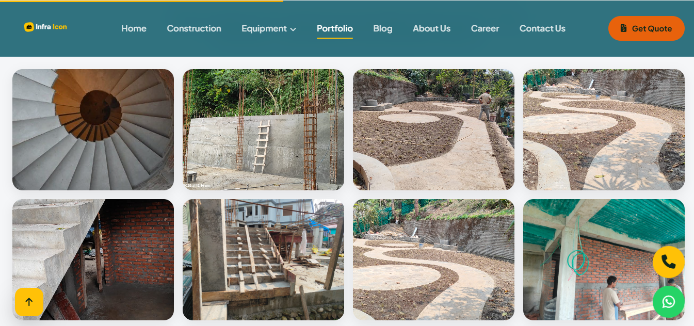Viewport: 694px width, 326px height.
Task: View the garden path photo with worker
Action: (x=433, y=129)
